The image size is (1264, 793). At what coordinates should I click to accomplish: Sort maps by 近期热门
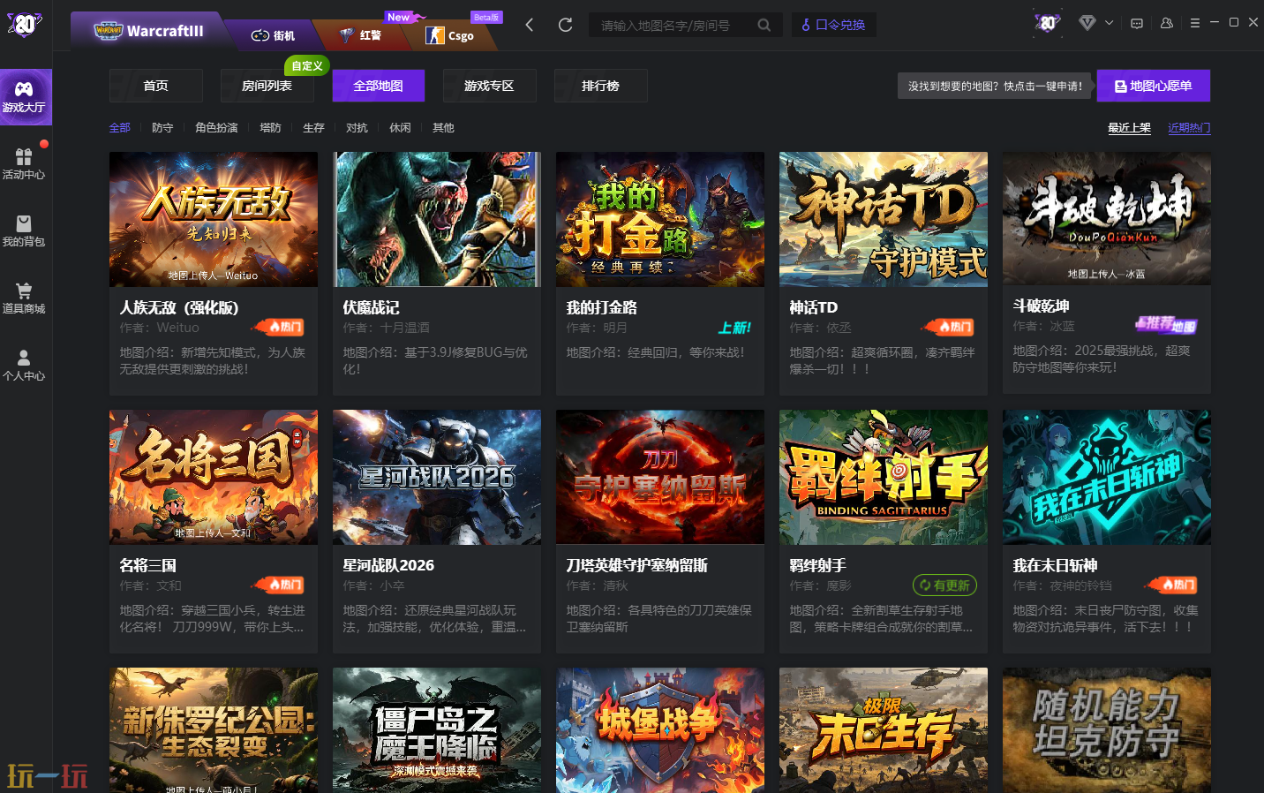[x=1190, y=128]
